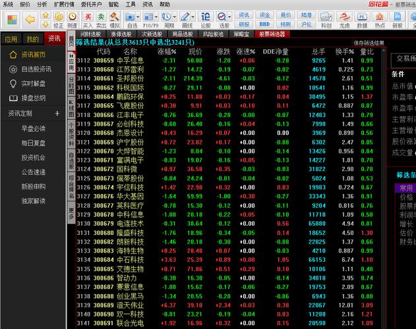Screen dimensions: 416x329
Task: Open the 分析 menu
Action: [42, 4]
